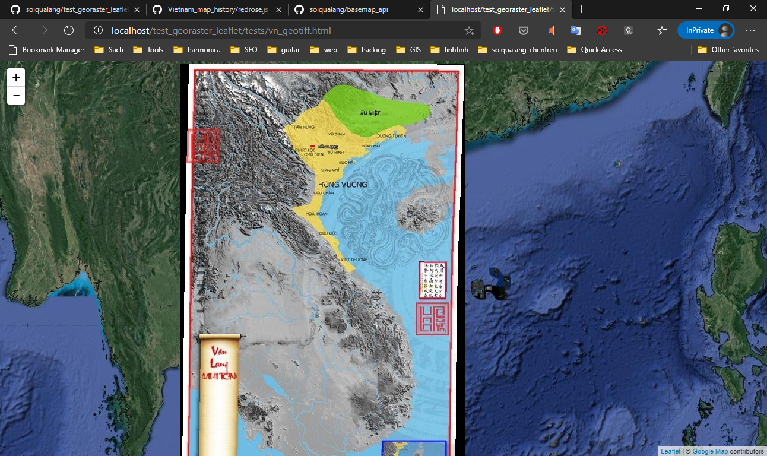View site information icon in address bar
767x456 pixels.
click(x=99, y=30)
